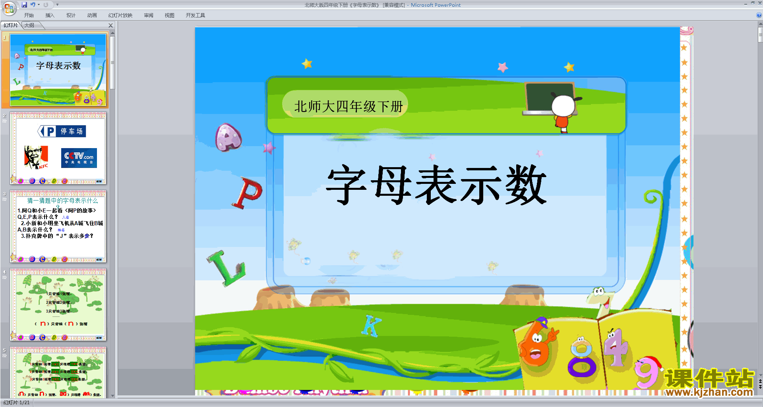Image resolution: width=763 pixels, height=407 pixels.
Task: Select slide 5 thumbnail at pane bottom
Action: click(58, 372)
